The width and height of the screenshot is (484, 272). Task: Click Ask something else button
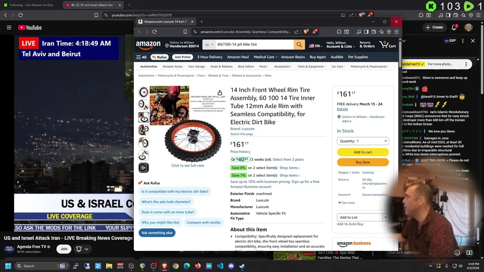(x=157, y=233)
